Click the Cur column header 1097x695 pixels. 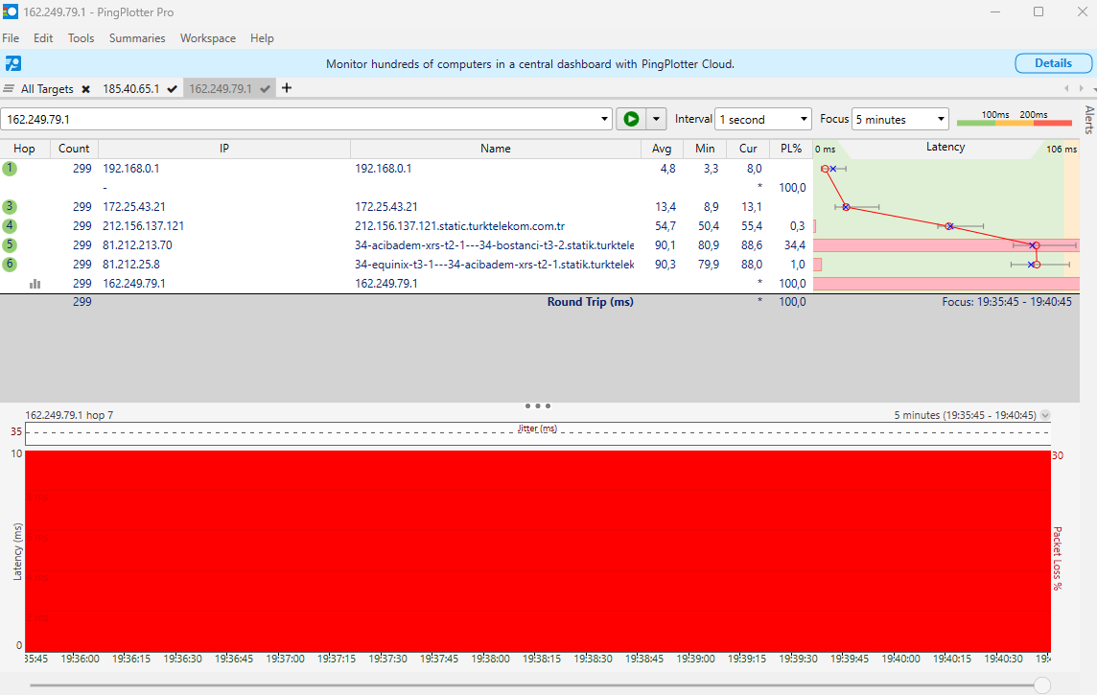(x=748, y=149)
